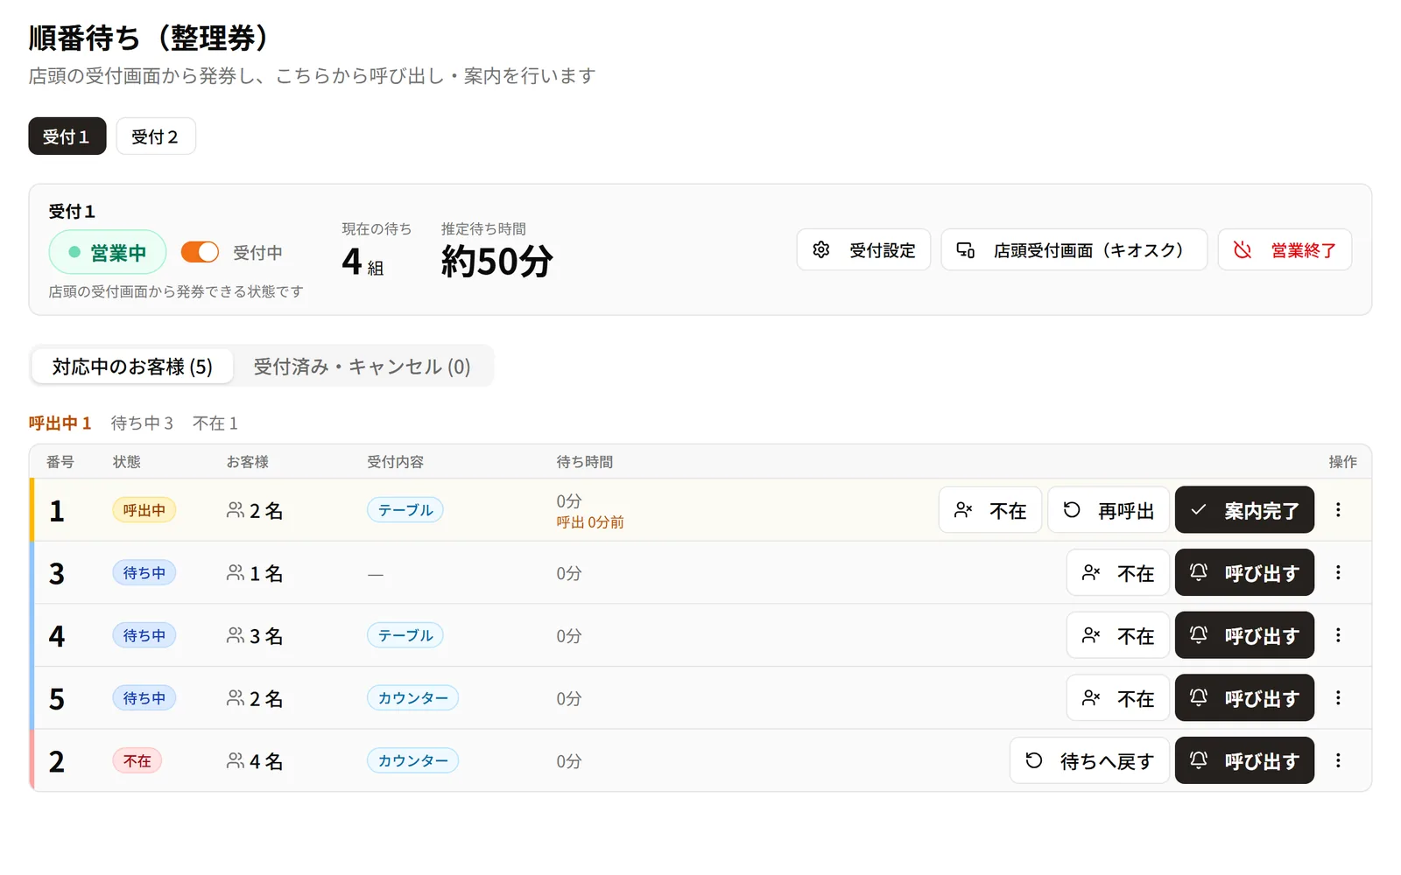Mark ticket 3 as 不在
The height and width of the screenshot is (875, 1401).
[x=1118, y=573]
